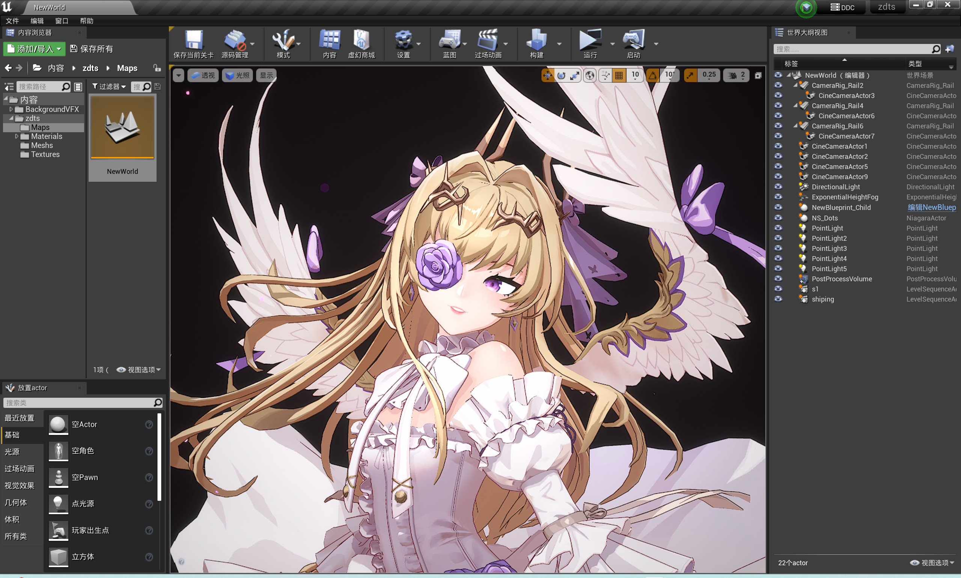Open the 文件 menu
The height and width of the screenshot is (578, 961).
coord(12,21)
